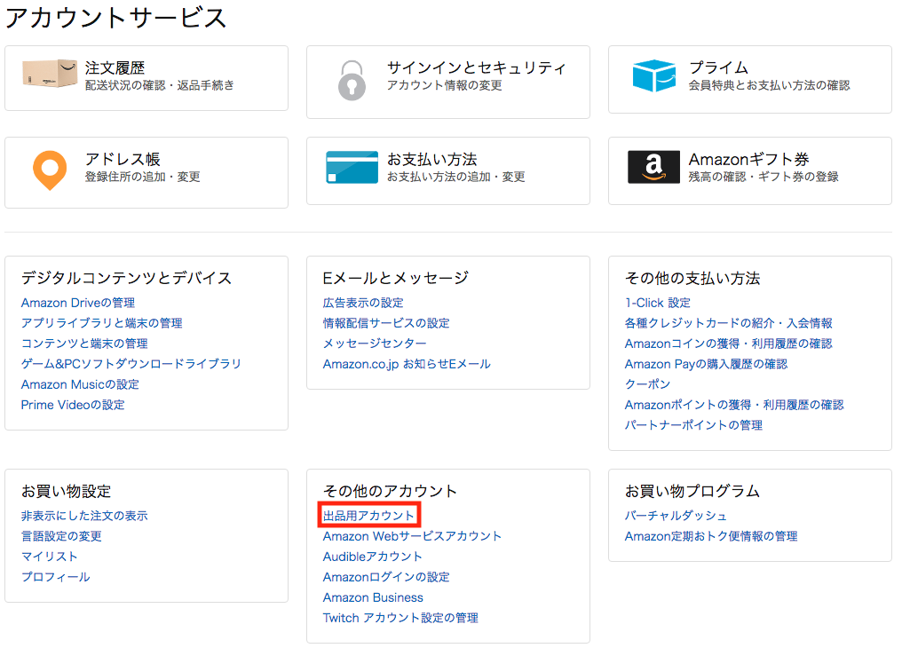The height and width of the screenshot is (648, 902).
Task: Click お買い物プログラム section heading
Action: point(692,491)
